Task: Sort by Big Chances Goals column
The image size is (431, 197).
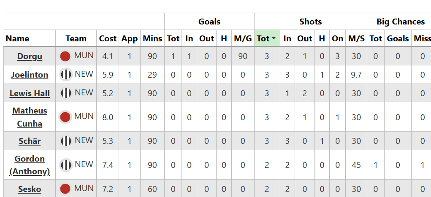Action: point(398,38)
